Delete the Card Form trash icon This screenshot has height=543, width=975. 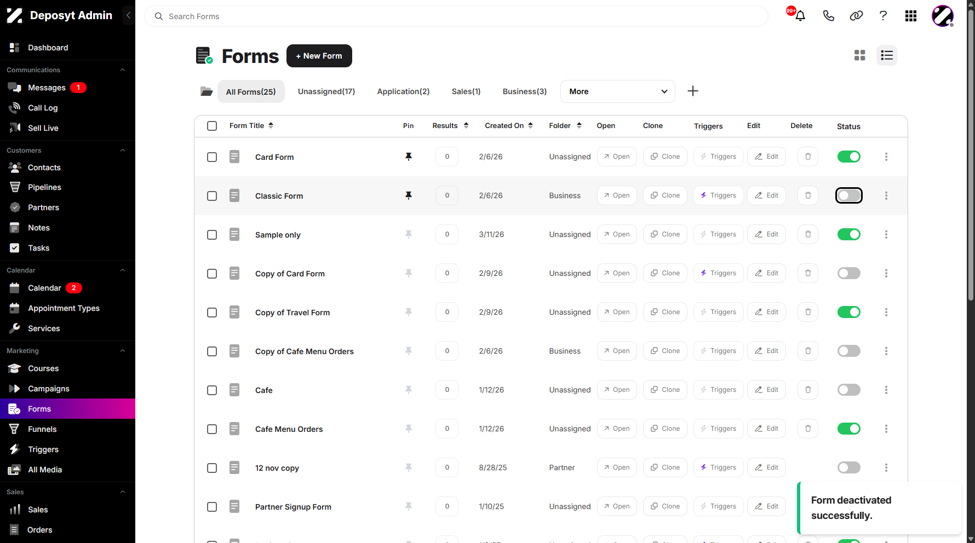(808, 157)
